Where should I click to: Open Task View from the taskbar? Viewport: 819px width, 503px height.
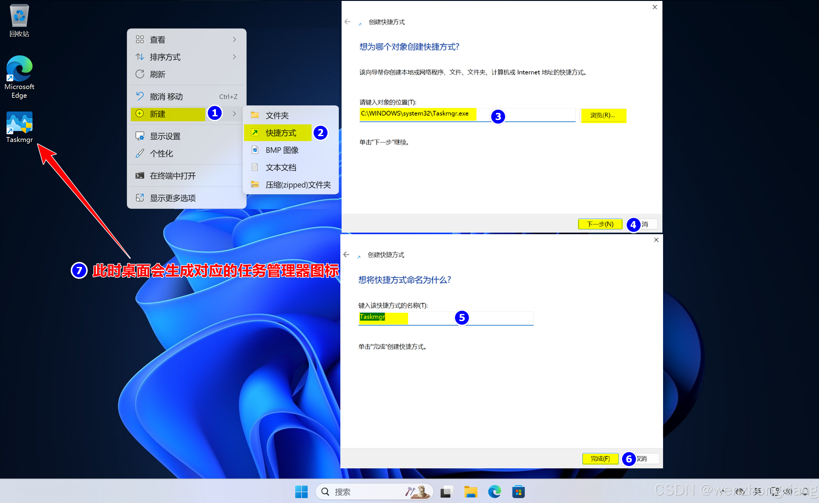[x=446, y=491]
